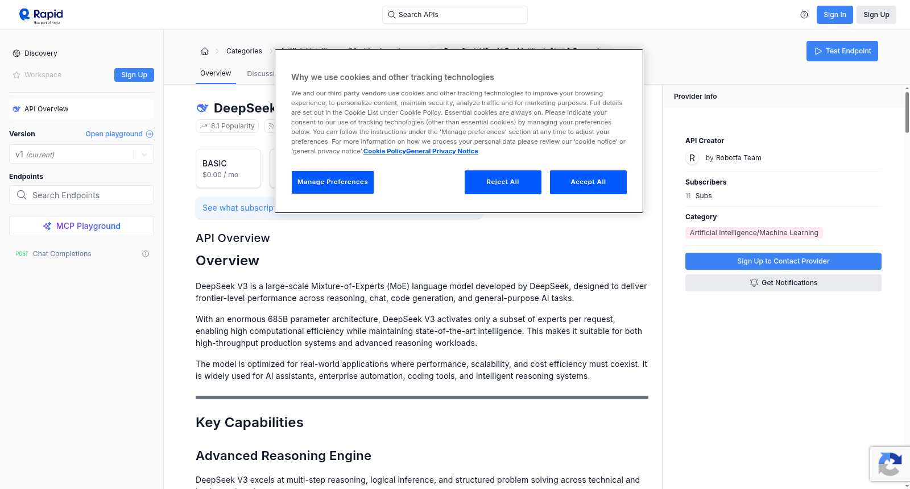The image size is (910, 489).
Task: Click the Workspace sidebar item
Action: pyautogui.click(x=43, y=75)
